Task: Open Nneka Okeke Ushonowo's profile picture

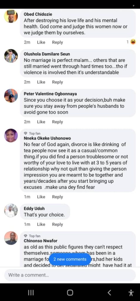Action: [11, 136]
